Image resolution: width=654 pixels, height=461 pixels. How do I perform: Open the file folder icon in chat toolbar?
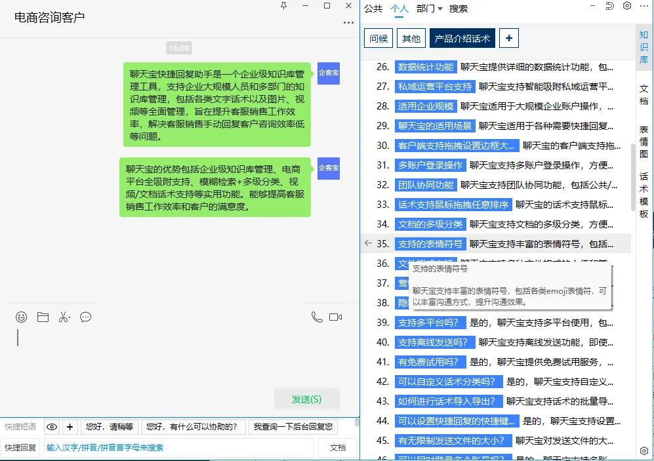pyautogui.click(x=43, y=317)
